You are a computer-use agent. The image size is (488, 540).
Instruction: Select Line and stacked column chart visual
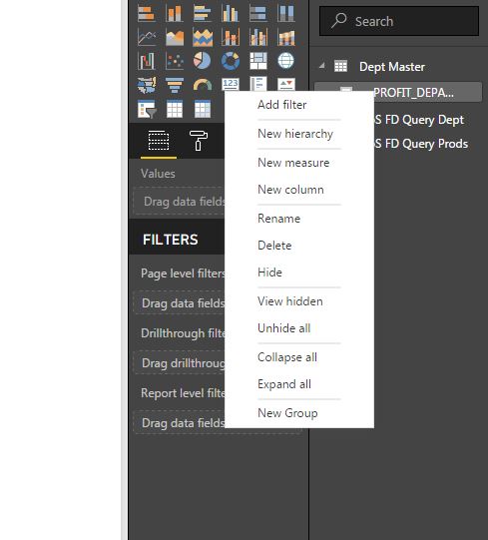click(x=231, y=37)
